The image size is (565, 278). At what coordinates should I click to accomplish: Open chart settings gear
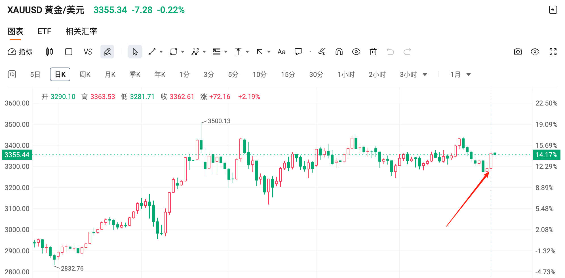pos(535,52)
